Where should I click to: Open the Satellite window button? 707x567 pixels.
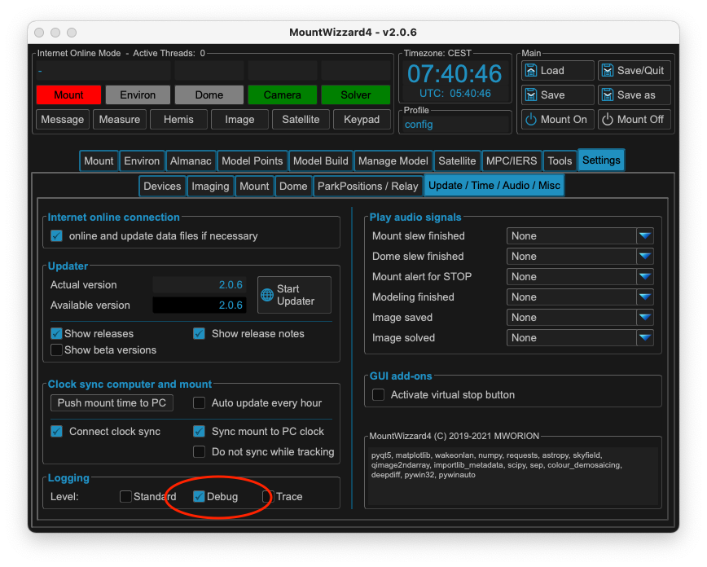(301, 120)
